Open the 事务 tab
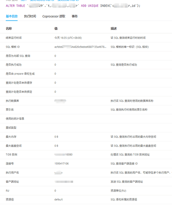Screen dimensions: 172x205 click(75, 16)
